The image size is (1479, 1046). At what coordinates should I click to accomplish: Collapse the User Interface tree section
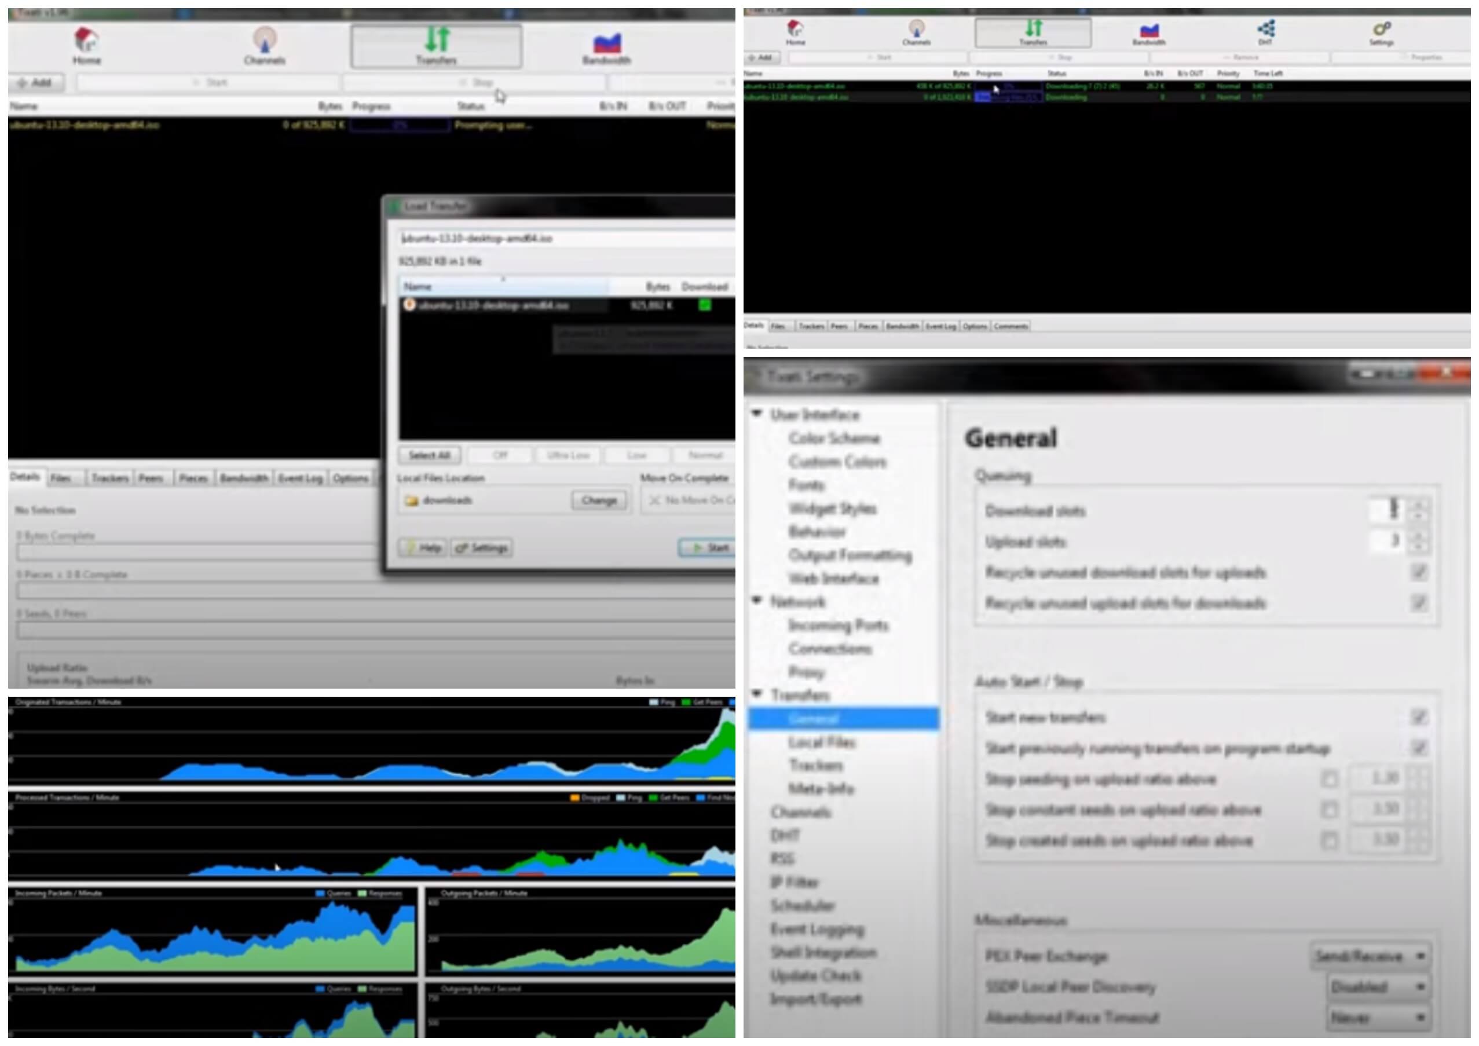pos(757,414)
